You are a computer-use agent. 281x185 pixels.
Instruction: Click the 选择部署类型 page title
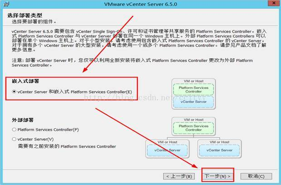pos(25,15)
